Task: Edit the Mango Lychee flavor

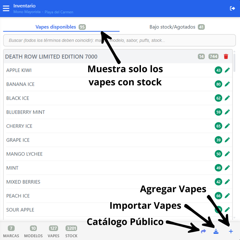Action: point(227,154)
